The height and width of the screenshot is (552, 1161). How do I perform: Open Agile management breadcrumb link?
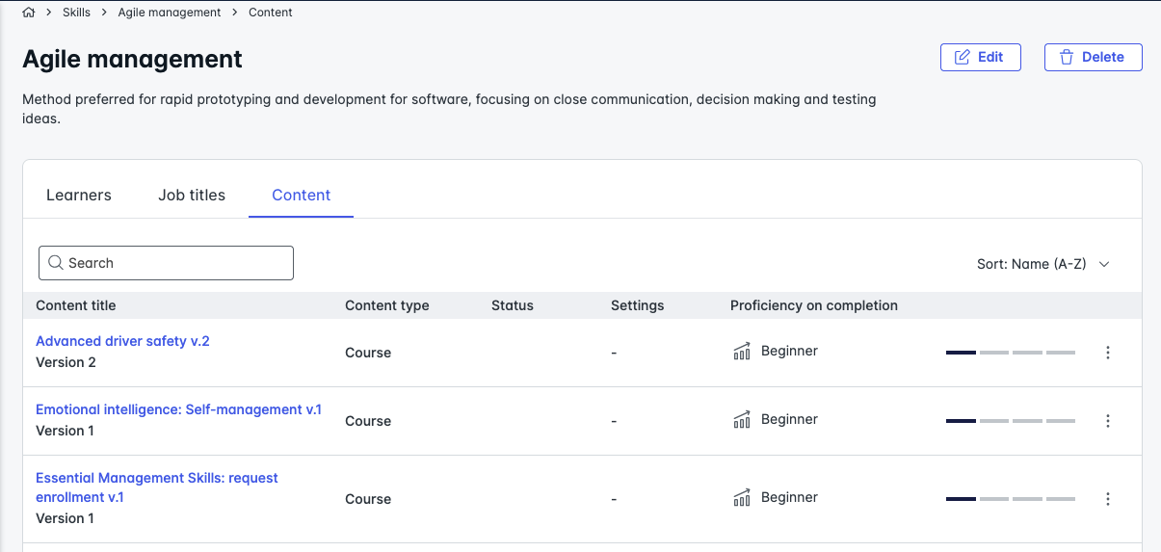point(170,13)
